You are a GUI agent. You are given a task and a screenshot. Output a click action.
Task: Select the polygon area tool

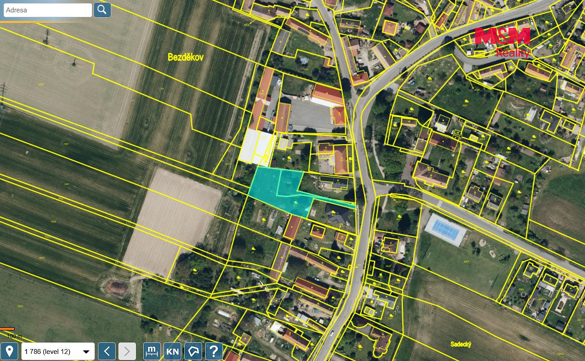coord(193,352)
